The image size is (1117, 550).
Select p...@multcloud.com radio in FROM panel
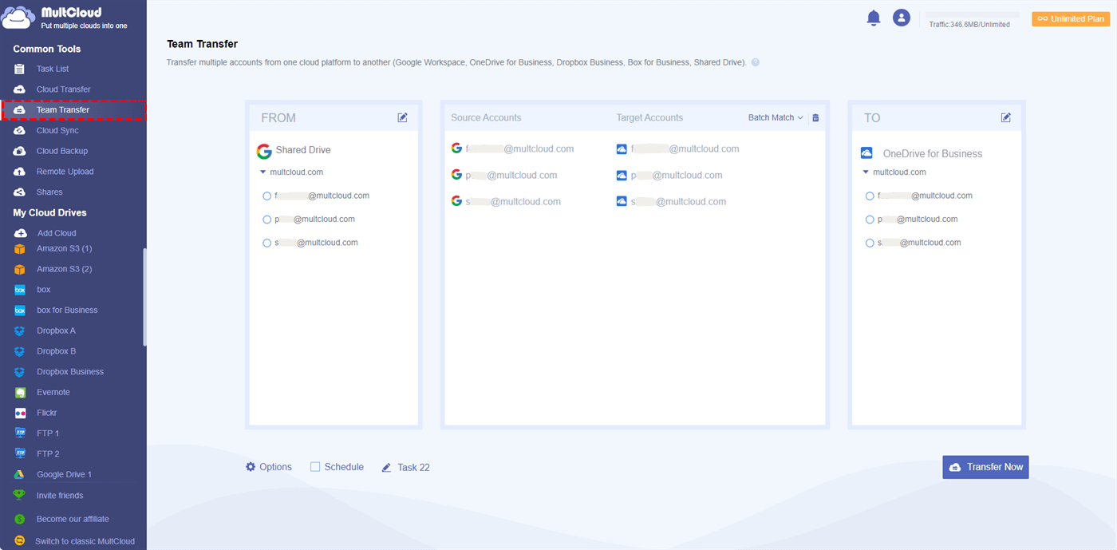(266, 219)
